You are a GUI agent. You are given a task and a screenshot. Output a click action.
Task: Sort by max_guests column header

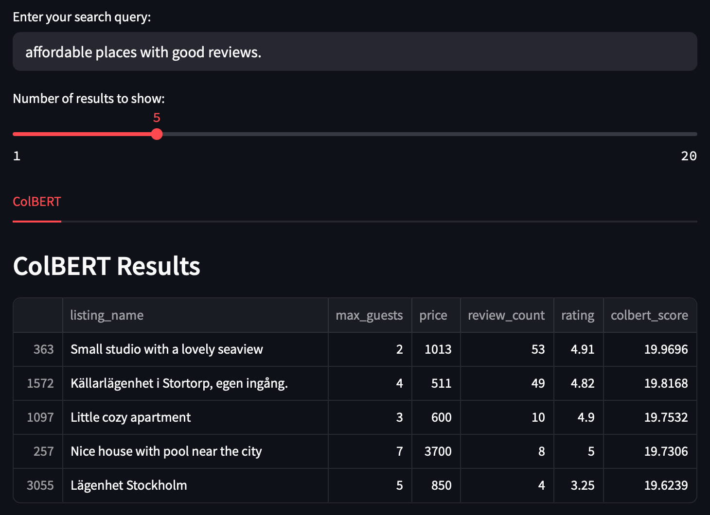coord(370,315)
